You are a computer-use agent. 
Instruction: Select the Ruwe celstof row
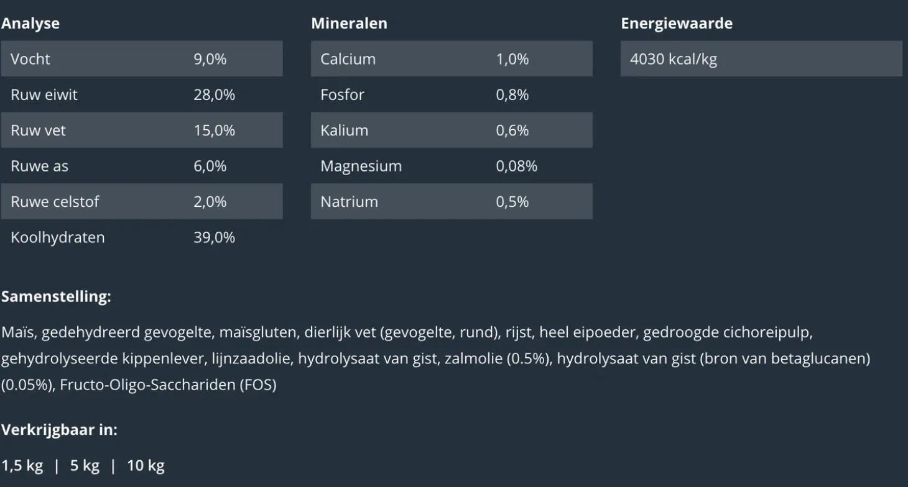click(142, 202)
